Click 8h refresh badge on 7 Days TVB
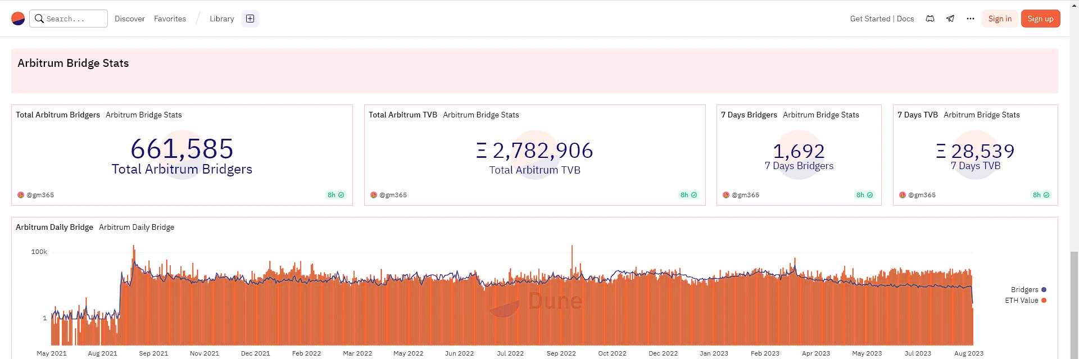 click(x=1041, y=195)
